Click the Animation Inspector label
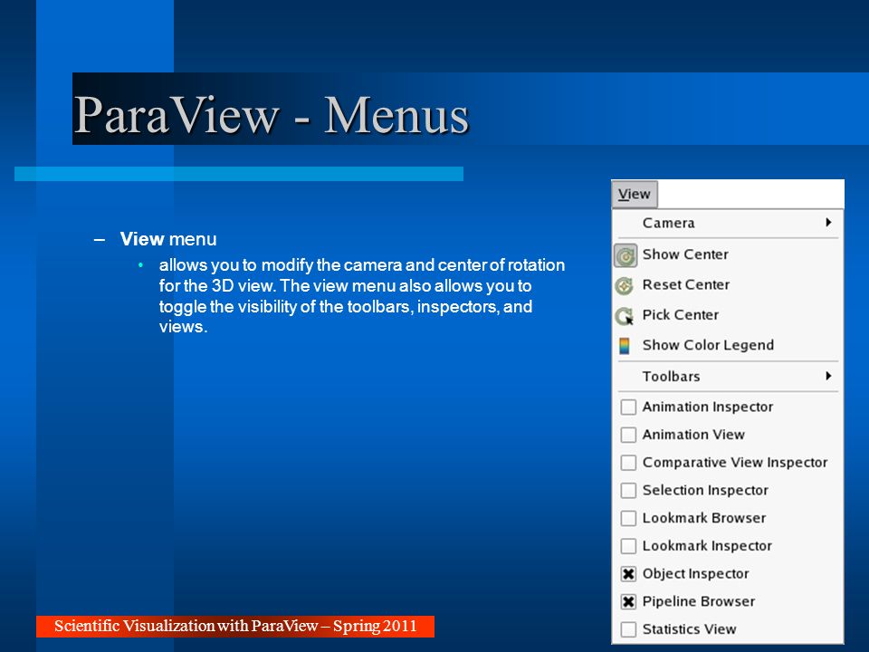Image resolution: width=869 pixels, height=652 pixels. click(x=707, y=407)
